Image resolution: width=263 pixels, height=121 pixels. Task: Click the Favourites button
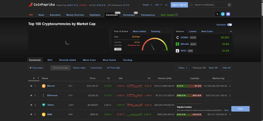pos(36,68)
